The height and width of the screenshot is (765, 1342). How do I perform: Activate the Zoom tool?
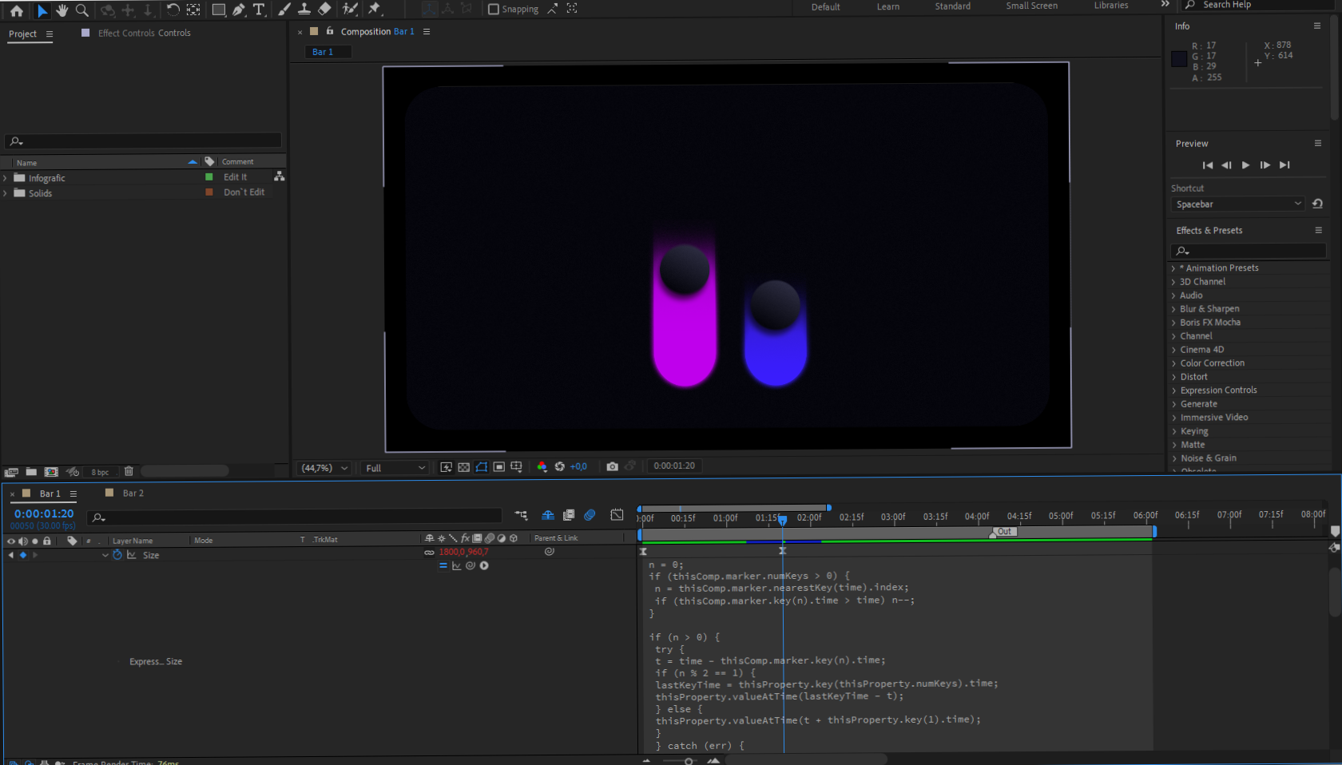tap(82, 9)
